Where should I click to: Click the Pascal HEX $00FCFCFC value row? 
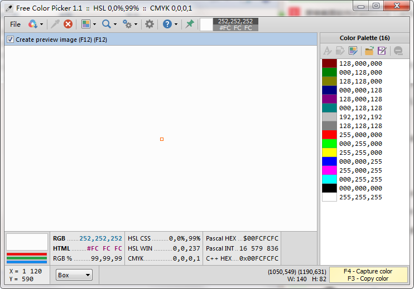tap(242, 238)
